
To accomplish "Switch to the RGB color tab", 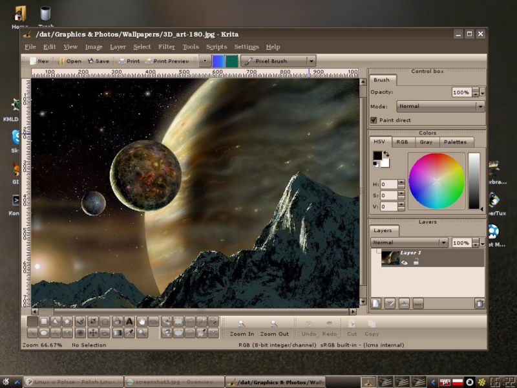I will (402, 142).
